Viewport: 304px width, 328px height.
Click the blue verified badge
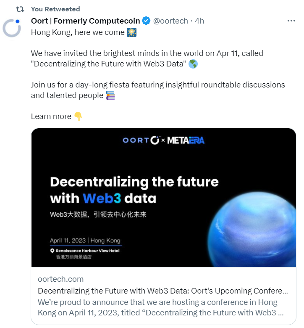click(x=147, y=21)
